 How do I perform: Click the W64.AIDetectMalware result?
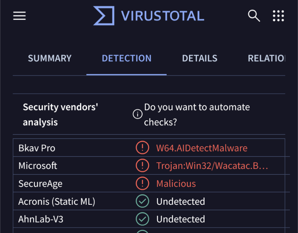pyautogui.click(x=202, y=148)
